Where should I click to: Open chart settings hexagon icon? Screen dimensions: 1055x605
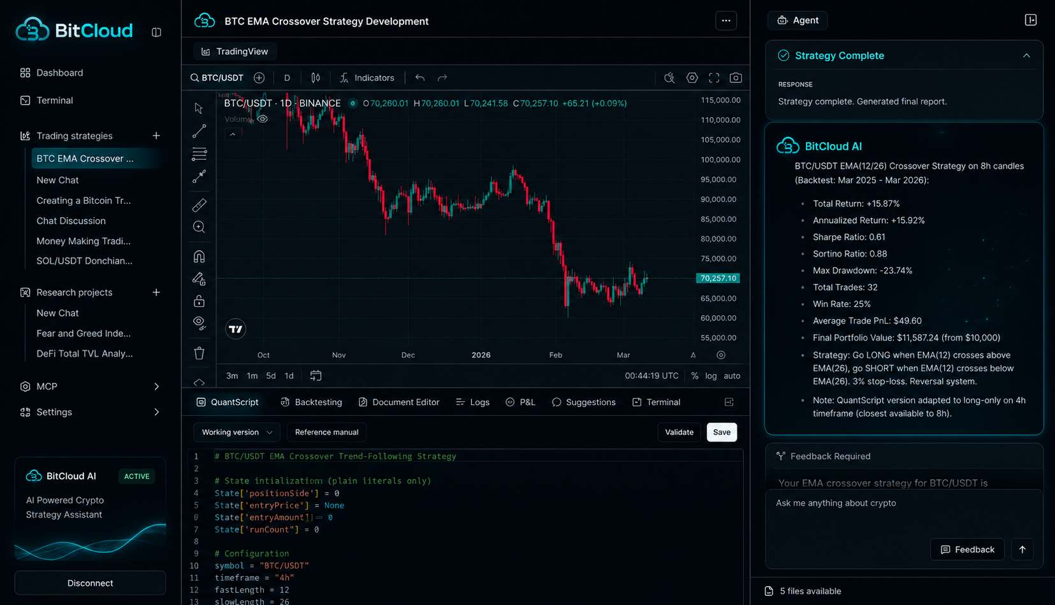click(x=692, y=78)
